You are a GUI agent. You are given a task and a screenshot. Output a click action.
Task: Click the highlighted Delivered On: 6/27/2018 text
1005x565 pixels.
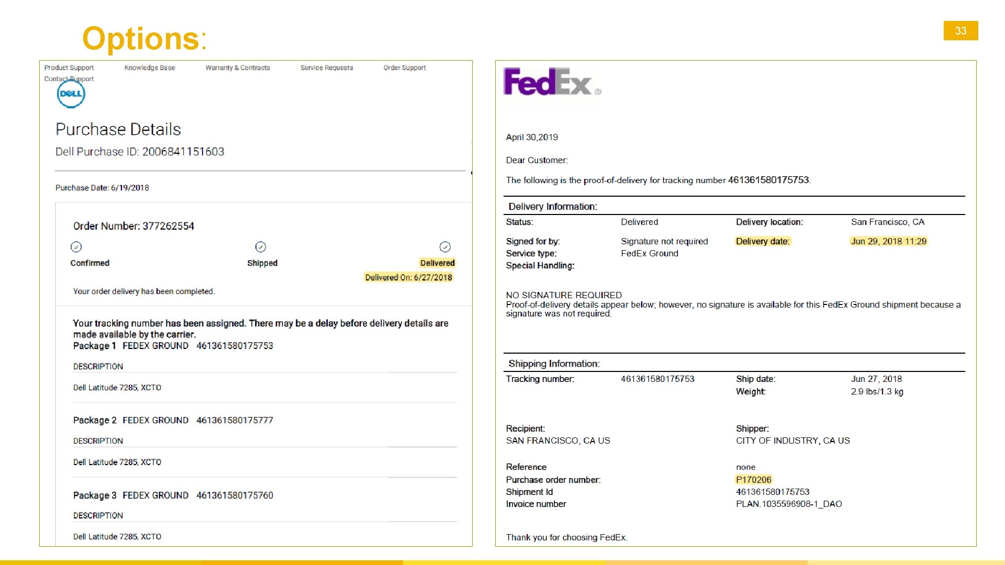point(408,278)
